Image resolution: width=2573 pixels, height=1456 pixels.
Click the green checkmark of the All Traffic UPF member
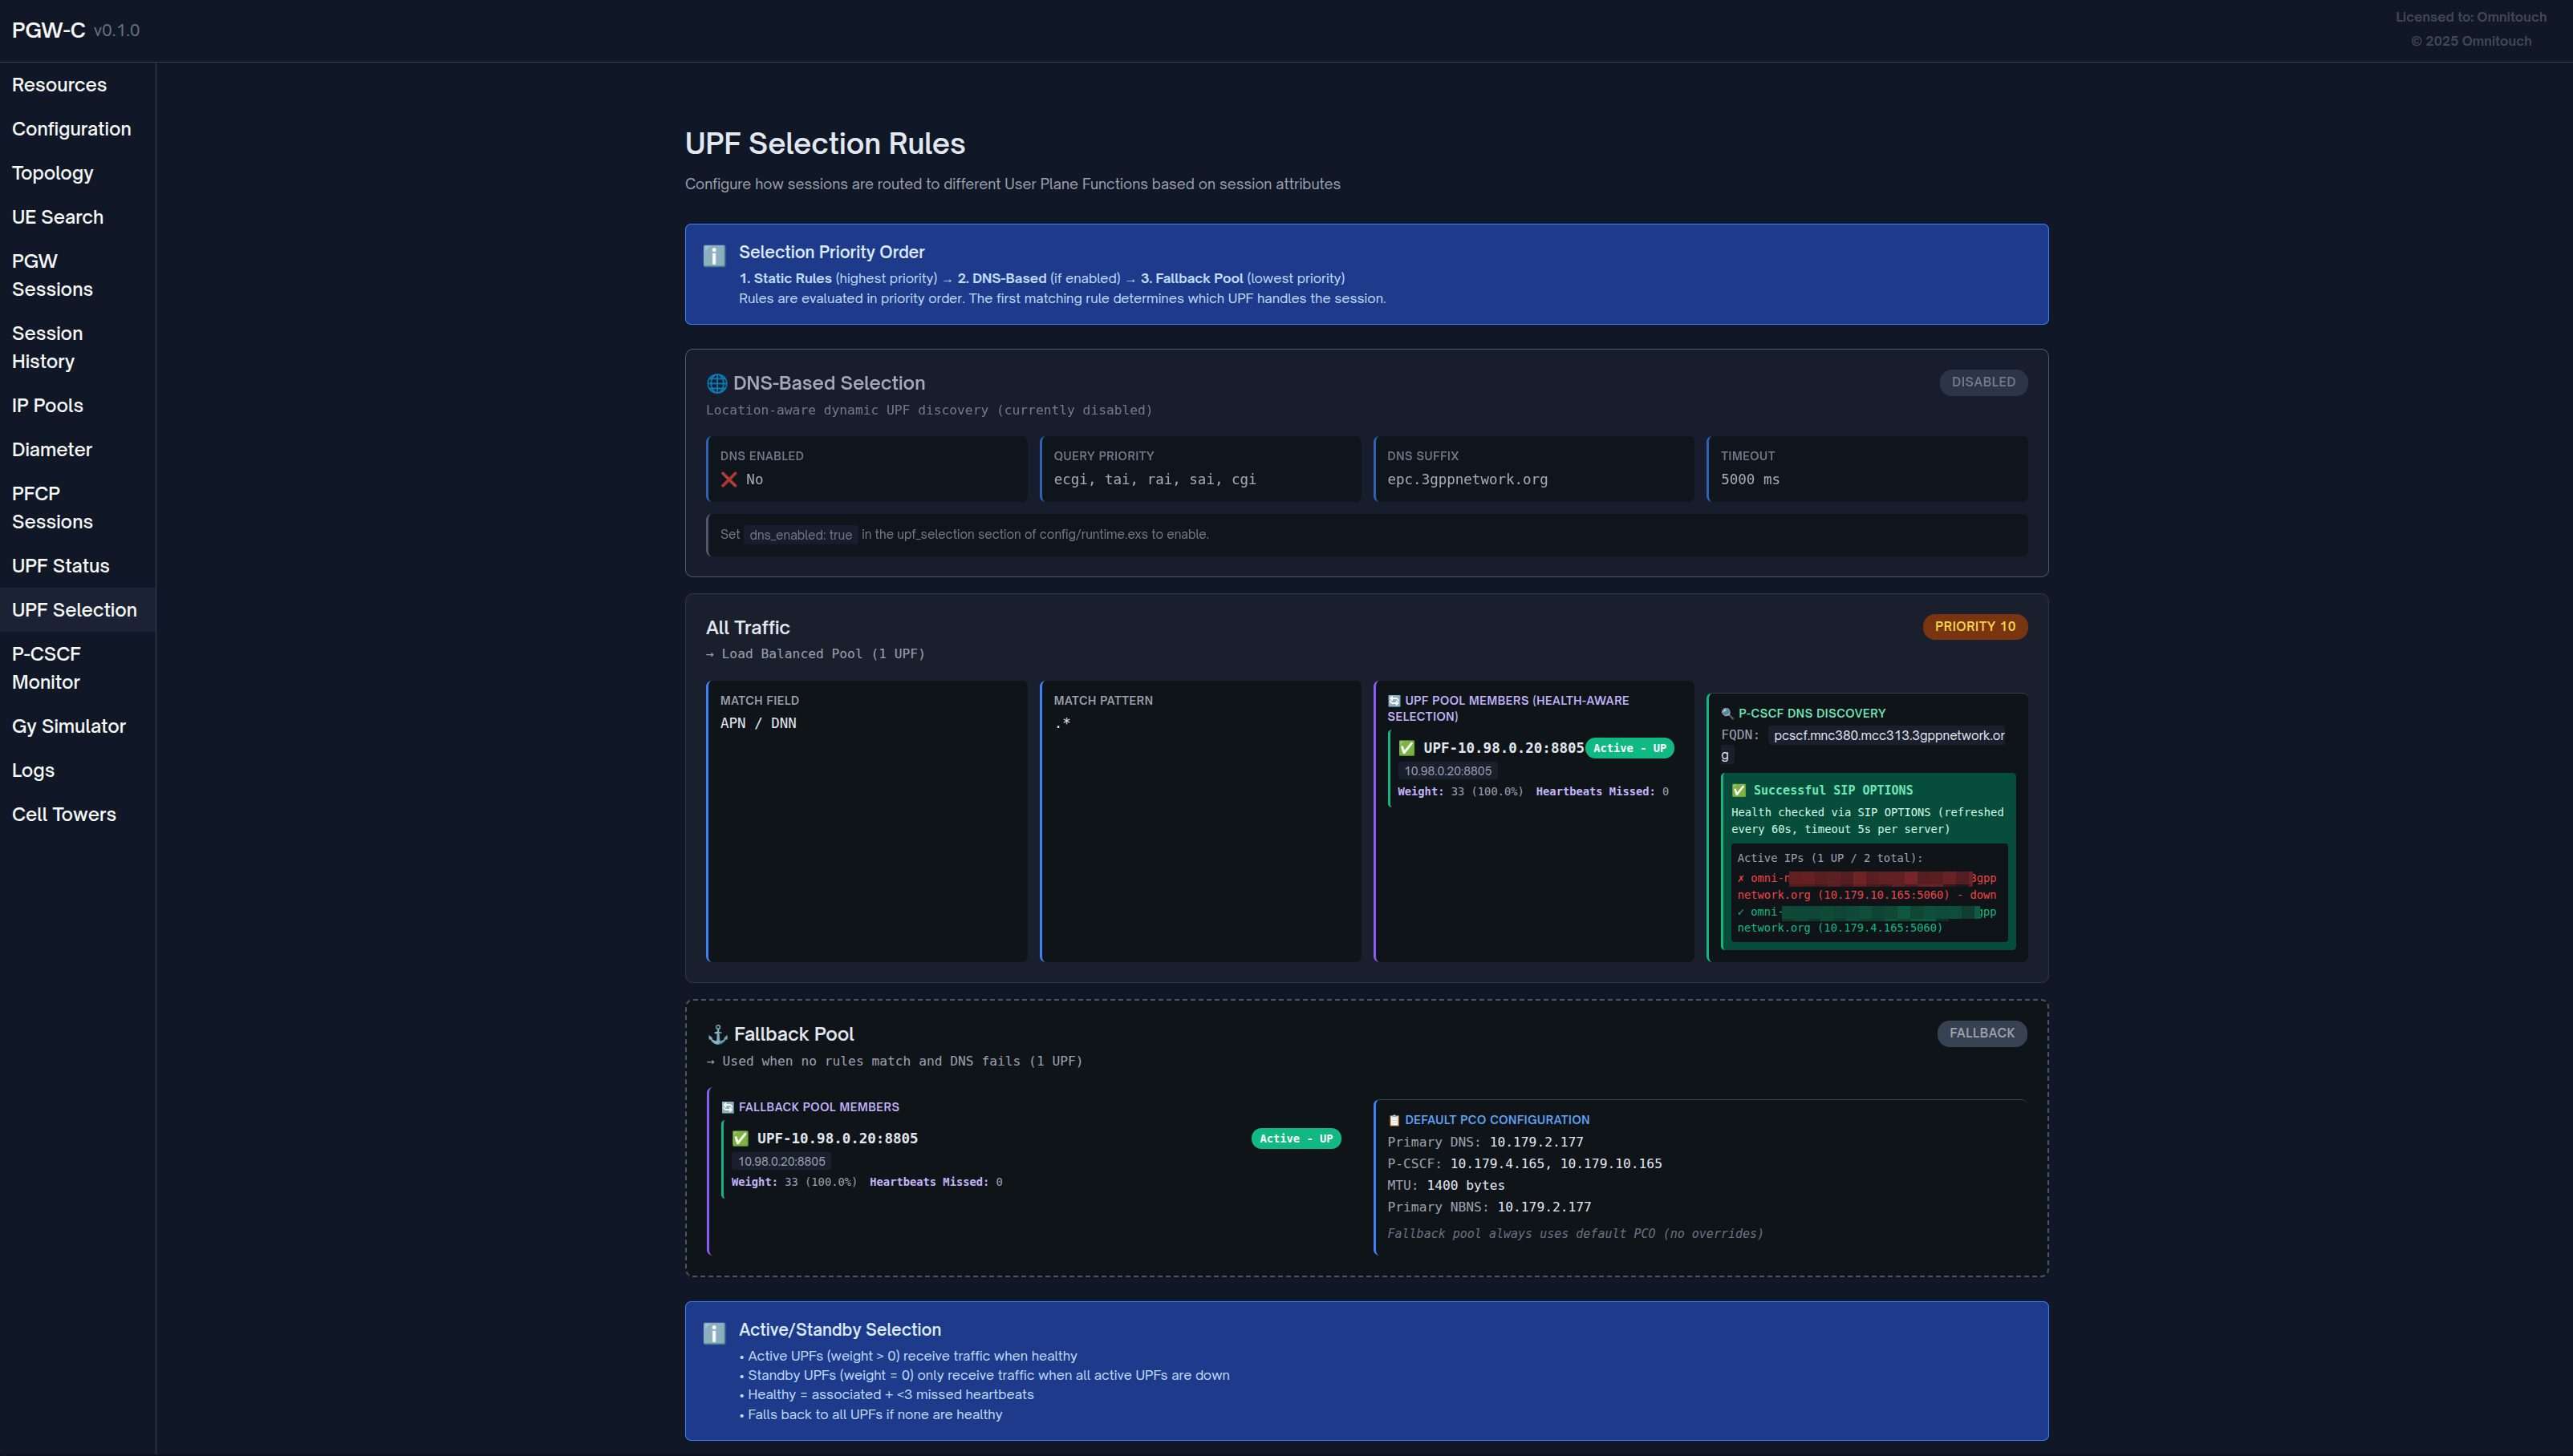coord(1406,748)
